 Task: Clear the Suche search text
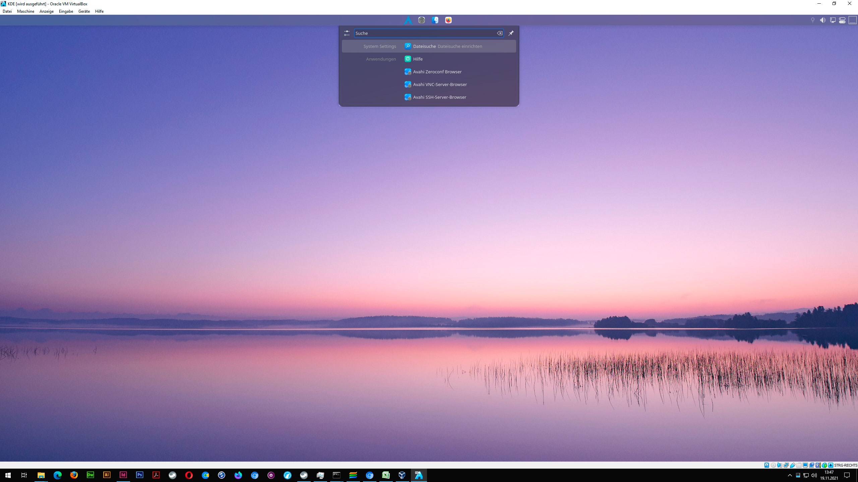pyautogui.click(x=499, y=33)
